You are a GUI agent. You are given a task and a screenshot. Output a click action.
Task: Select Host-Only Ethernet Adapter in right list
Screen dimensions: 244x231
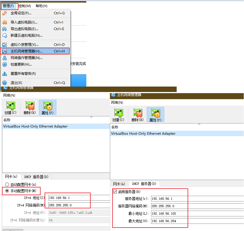177,134
